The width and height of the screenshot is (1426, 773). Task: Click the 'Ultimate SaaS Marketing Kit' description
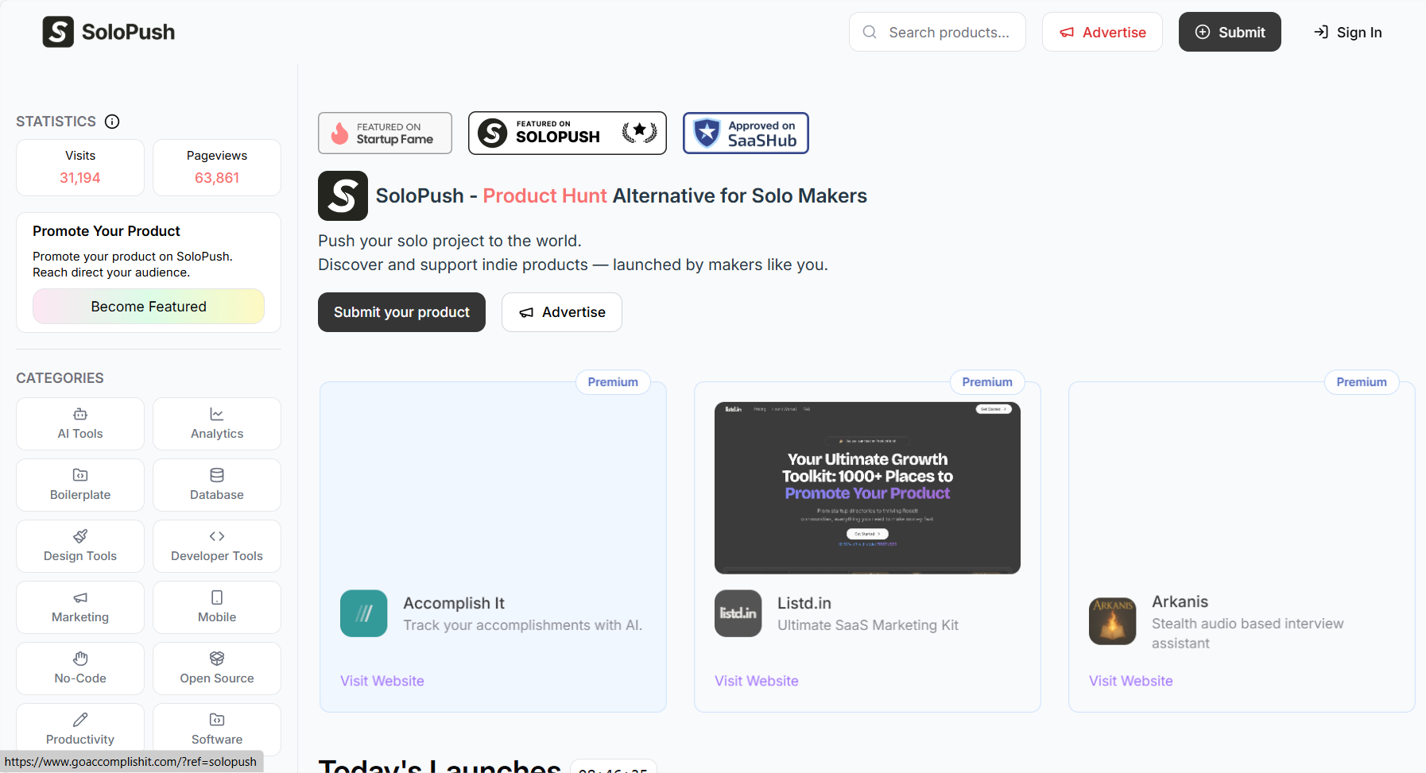click(868, 625)
